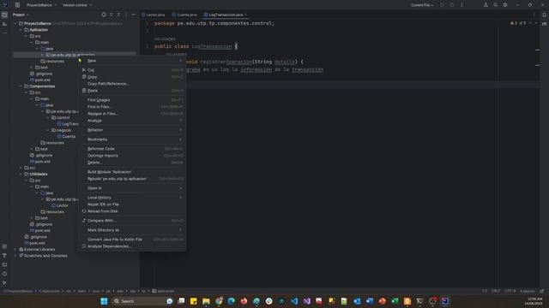
Task: Open Mark Directory as submenu
Action: pos(132,230)
